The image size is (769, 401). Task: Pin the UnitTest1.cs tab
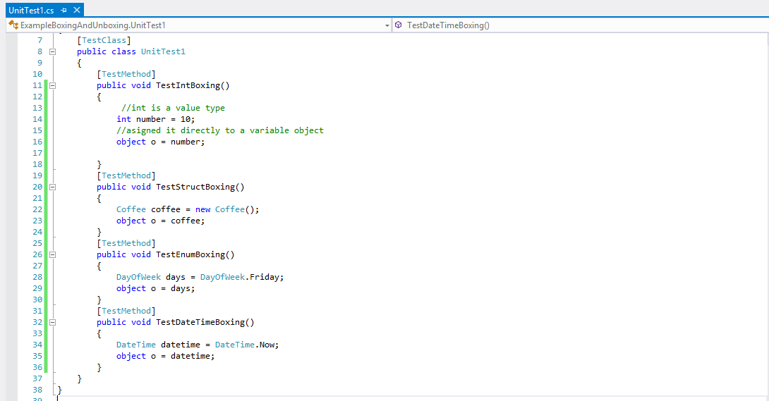tap(63, 11)
